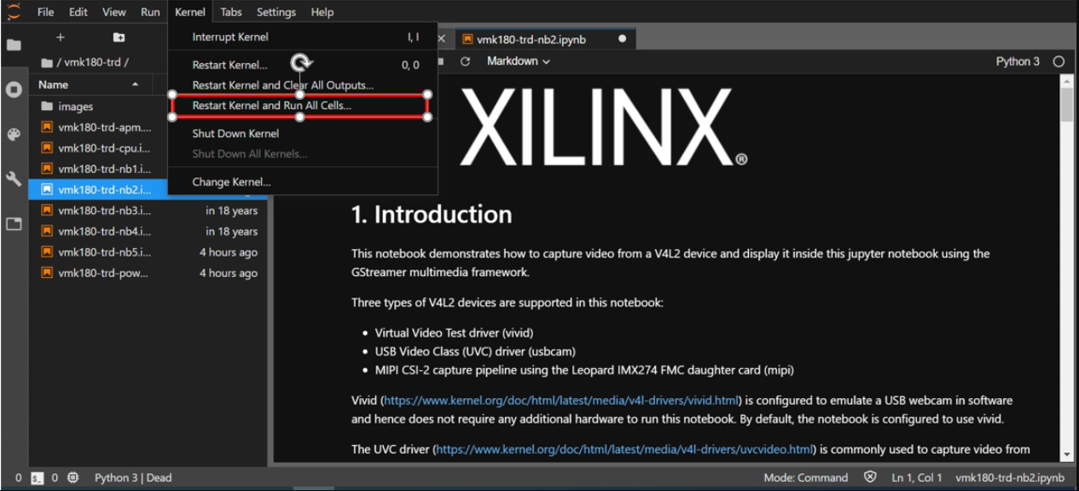The width and height of the screenshot is (1079, 491).
Task: Click the '4 hours ago' time of vmk180-trd-nb5
Action: click(x=229, y=252)
